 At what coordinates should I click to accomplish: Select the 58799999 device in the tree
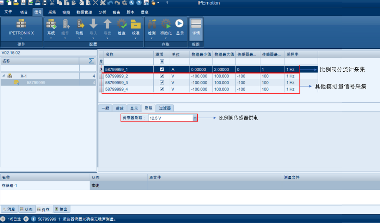point(36,83)
